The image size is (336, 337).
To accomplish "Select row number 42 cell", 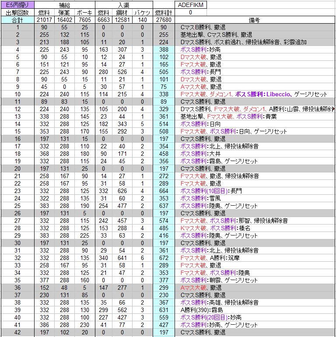I will tap(17, 332).
